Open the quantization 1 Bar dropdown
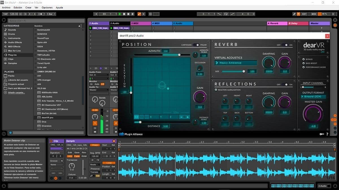 (x=51, y=14)
